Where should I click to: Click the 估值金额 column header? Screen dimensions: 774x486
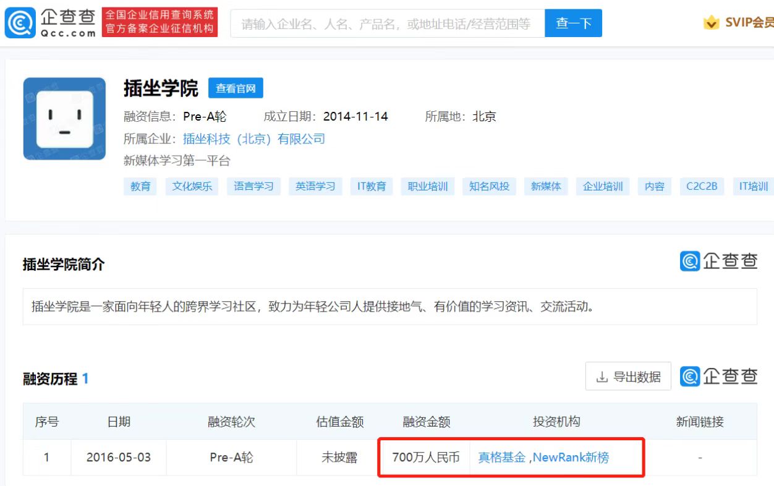[339, 422]
